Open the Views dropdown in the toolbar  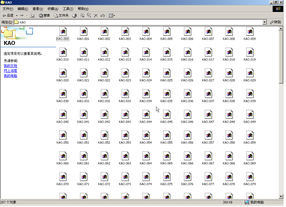(112, 15)
